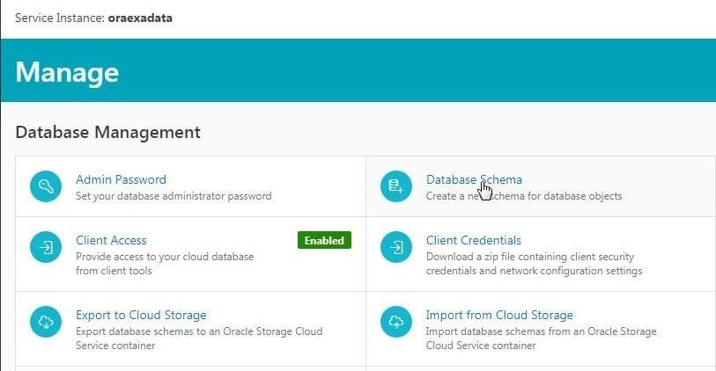Click the Database Schema plus icon
This screenshot has width=716, height=371.
396,186
